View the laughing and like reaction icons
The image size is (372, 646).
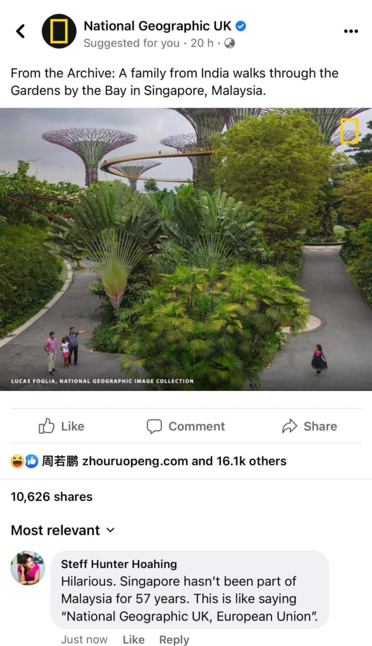coord(24,461)
